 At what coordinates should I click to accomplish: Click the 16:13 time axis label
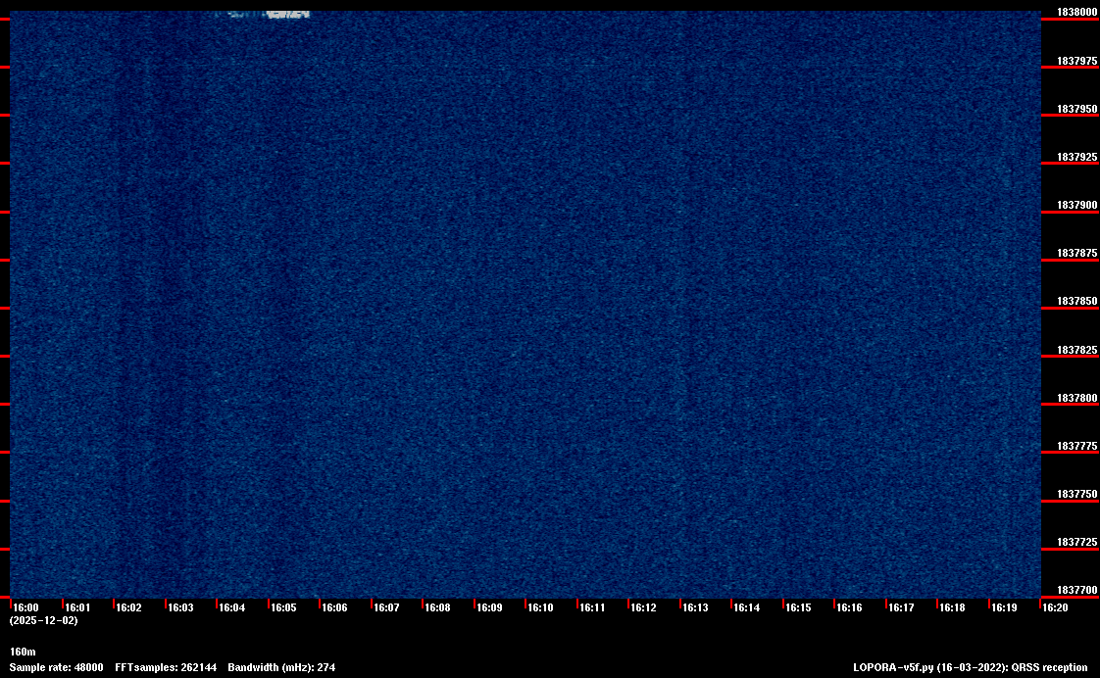695,607
